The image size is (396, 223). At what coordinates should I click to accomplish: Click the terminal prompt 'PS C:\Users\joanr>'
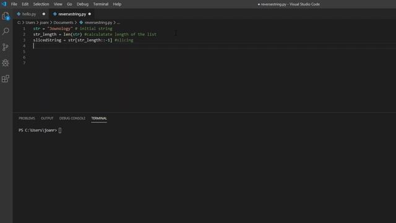(x=38, y=130)
